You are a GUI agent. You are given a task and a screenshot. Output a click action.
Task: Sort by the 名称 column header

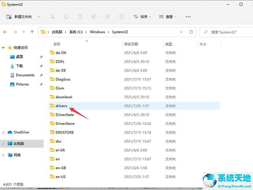[57, 44]
